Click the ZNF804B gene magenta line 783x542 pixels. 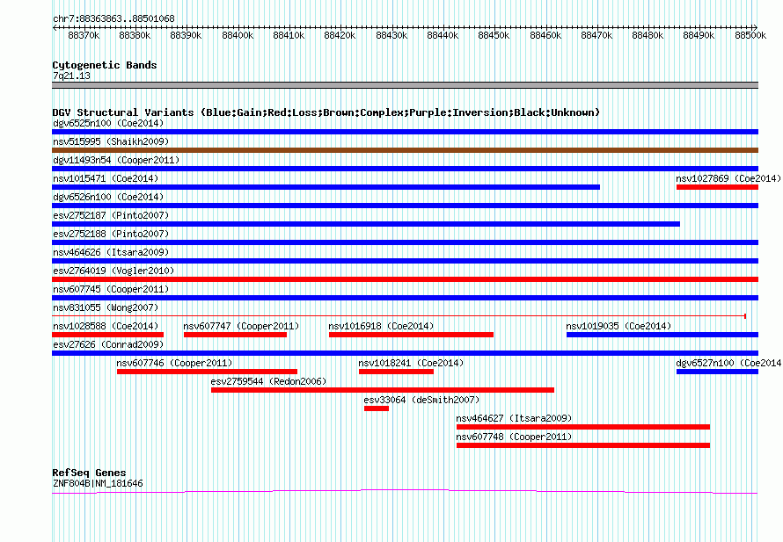(405, 492)
